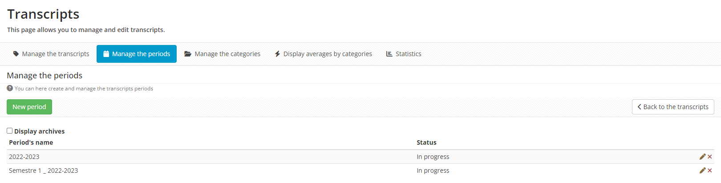Select the Semestre 1 _ 2022-2023 row name
Image resolution: width=721 pixels, height=183 pixels.
[x=44, y=171]
